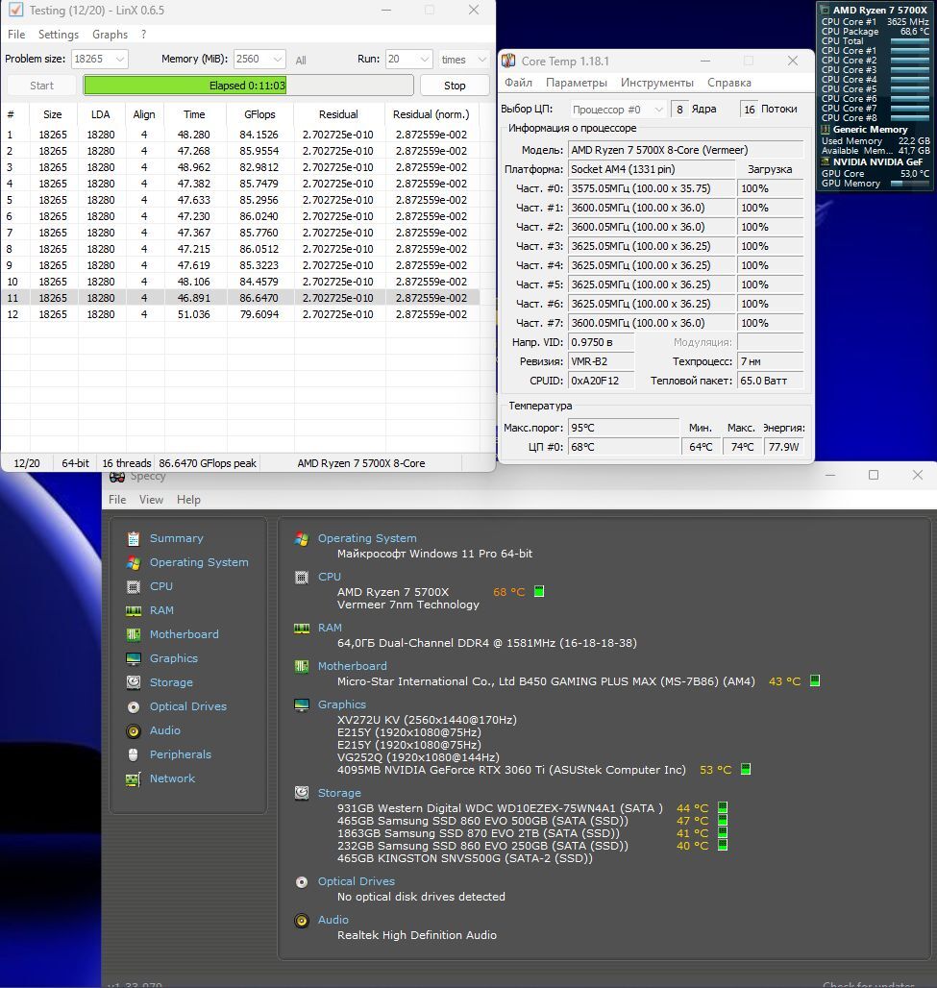
Task: Click the CPU chip icon in sidebar
Action: 133,586
